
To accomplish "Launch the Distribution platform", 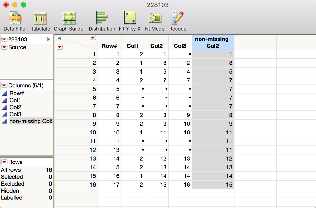I will pyautogui.click(x=102, y=21).
